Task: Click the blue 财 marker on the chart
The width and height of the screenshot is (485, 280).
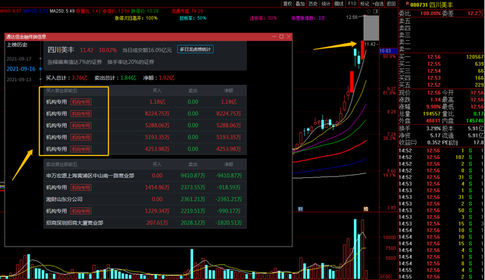Action: pyautogui.click(x=300, y=209)
